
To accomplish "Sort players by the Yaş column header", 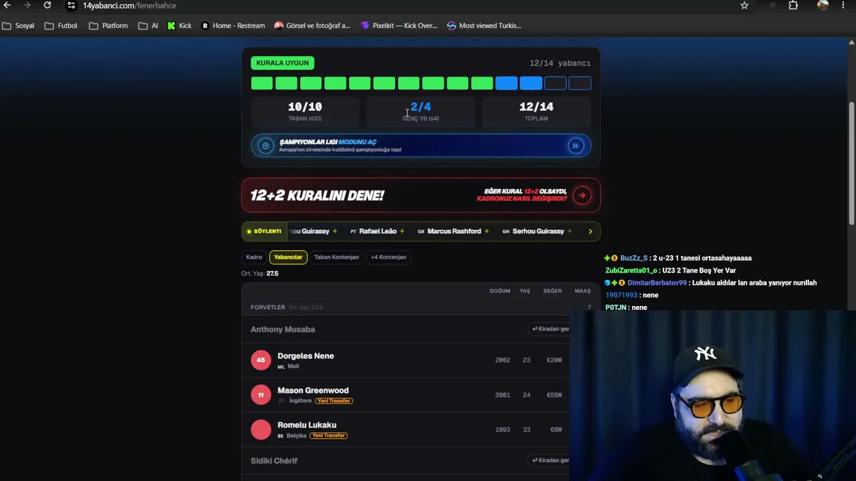I will 525,291.
